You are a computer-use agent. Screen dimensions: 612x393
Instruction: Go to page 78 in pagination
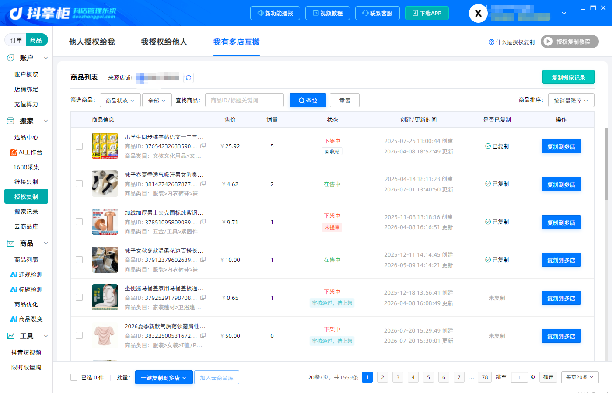(485, 377)
